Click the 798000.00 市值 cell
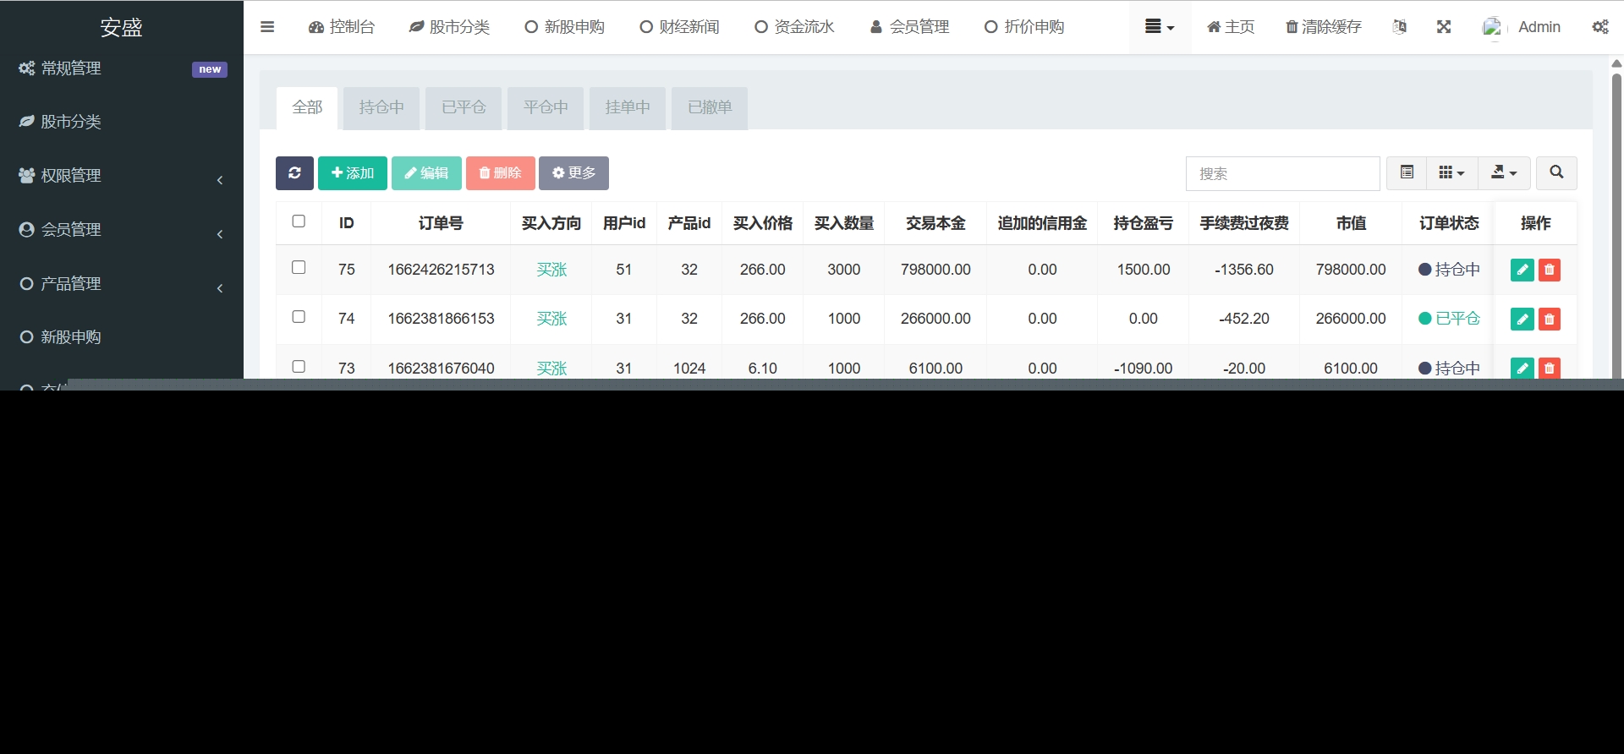 click(x=1351, y=270)
